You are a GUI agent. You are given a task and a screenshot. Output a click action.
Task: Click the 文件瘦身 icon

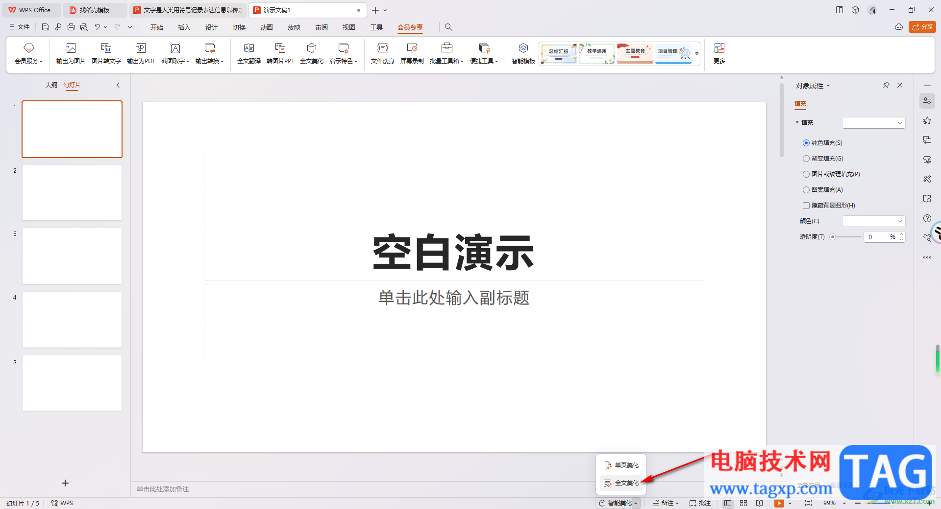tap(382, 48)
